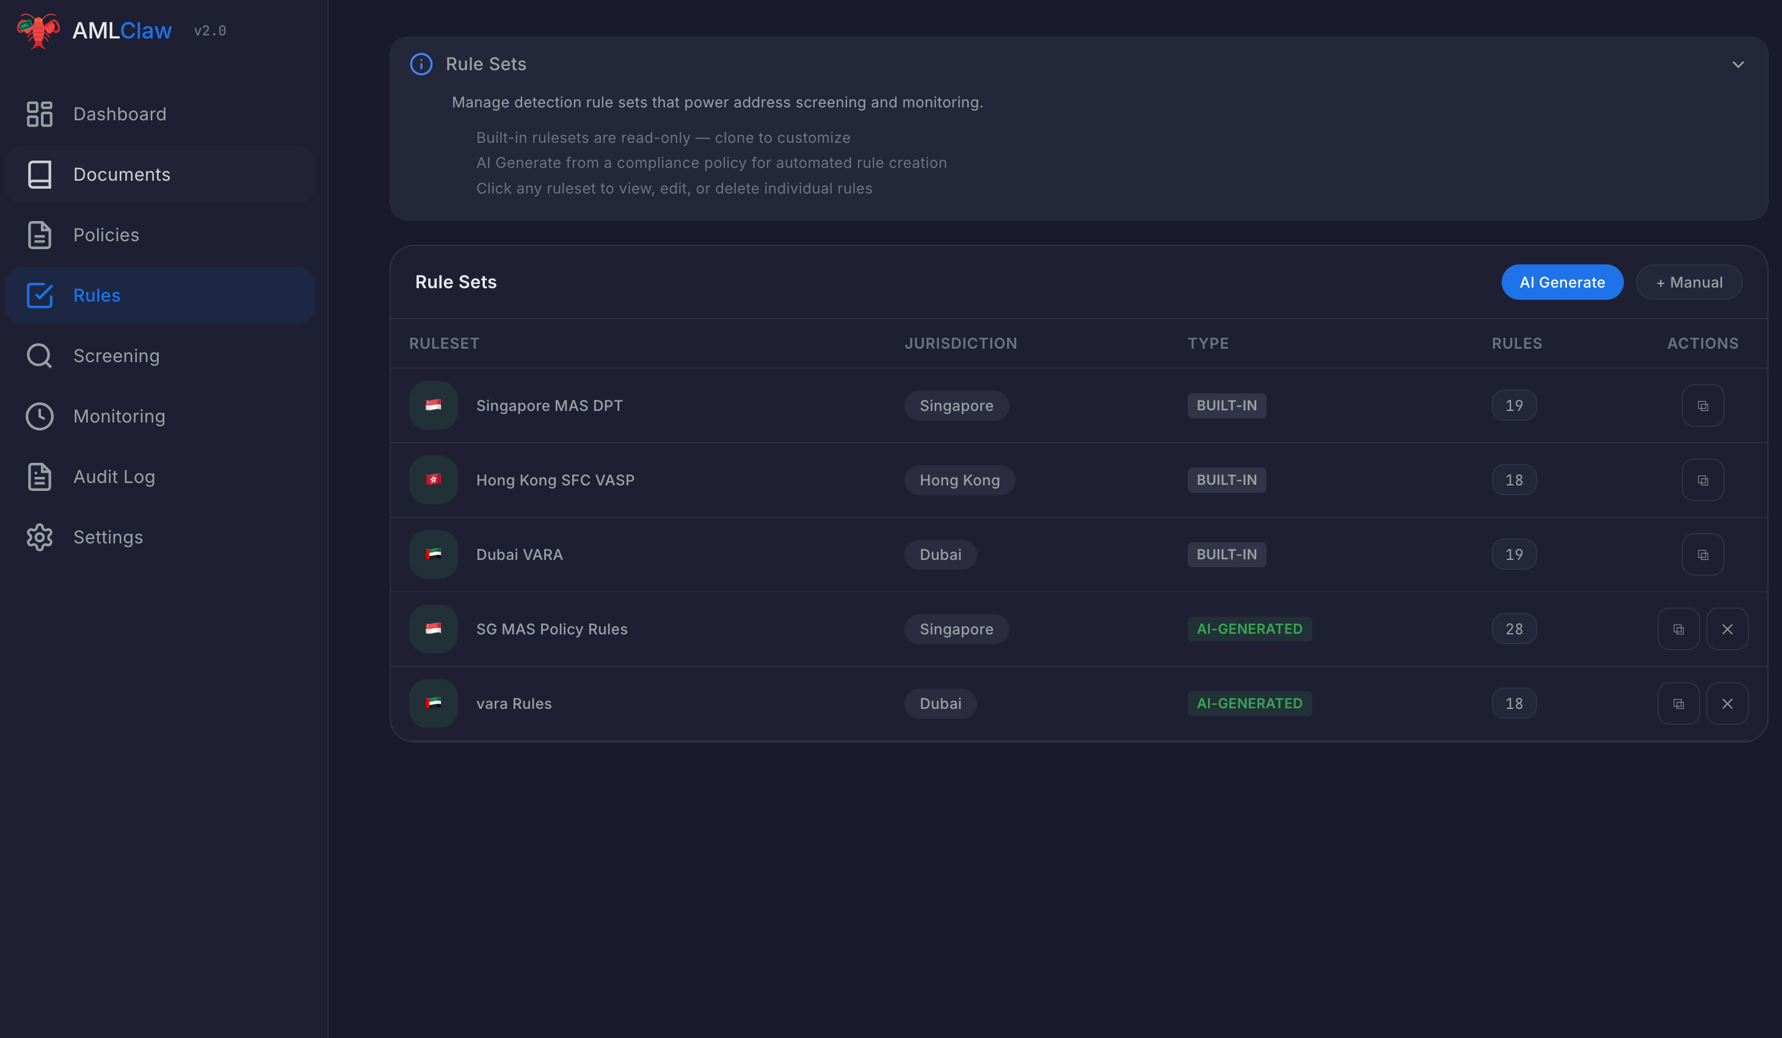Viewport: 1782px width, 1038px height.
Task: Clone the vara Rules ruleset
Action: coord(1678,703)
